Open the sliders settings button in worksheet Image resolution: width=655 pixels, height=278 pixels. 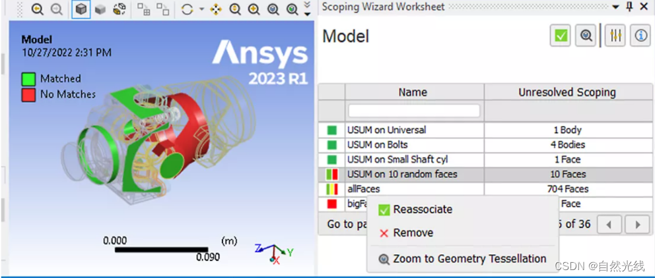pos(615,36)
